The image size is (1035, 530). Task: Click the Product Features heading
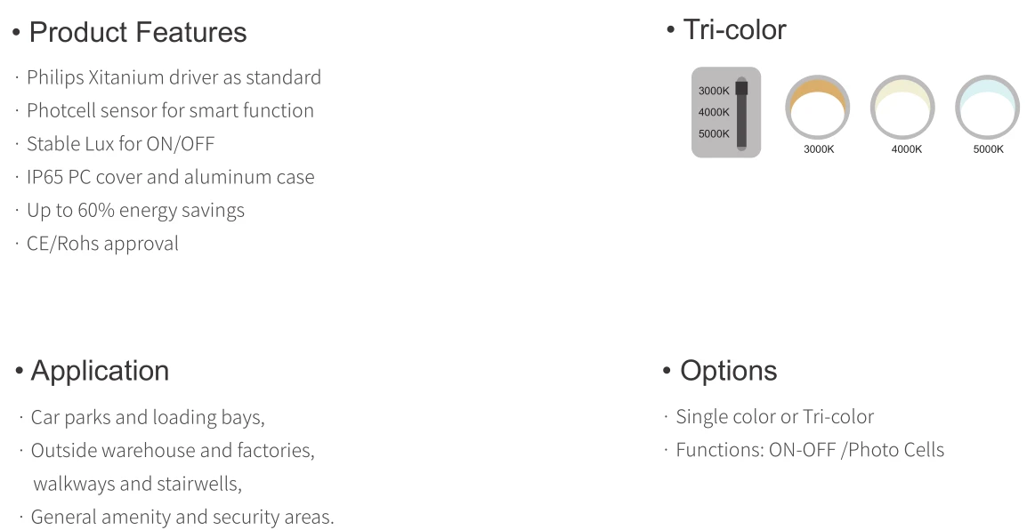pyautogui.click(x=138, y=32)
